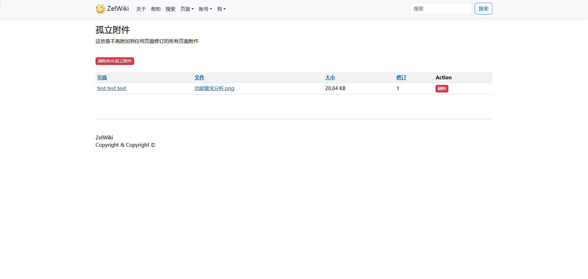
Task: Click the 28.84 KB size cell
Action: coord(335,89)
